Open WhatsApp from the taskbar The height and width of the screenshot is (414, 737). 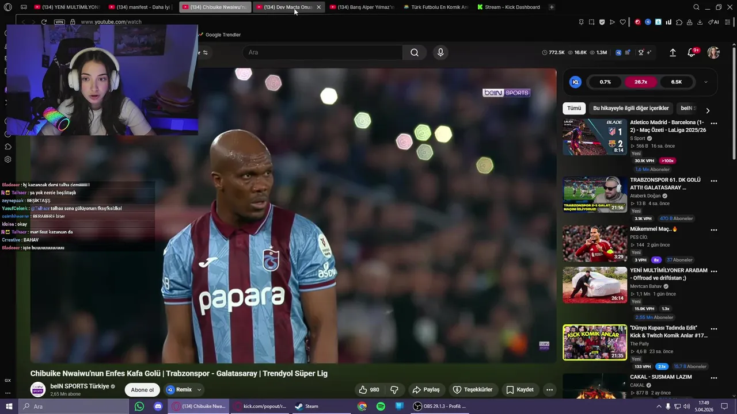(x=139, y=406)
